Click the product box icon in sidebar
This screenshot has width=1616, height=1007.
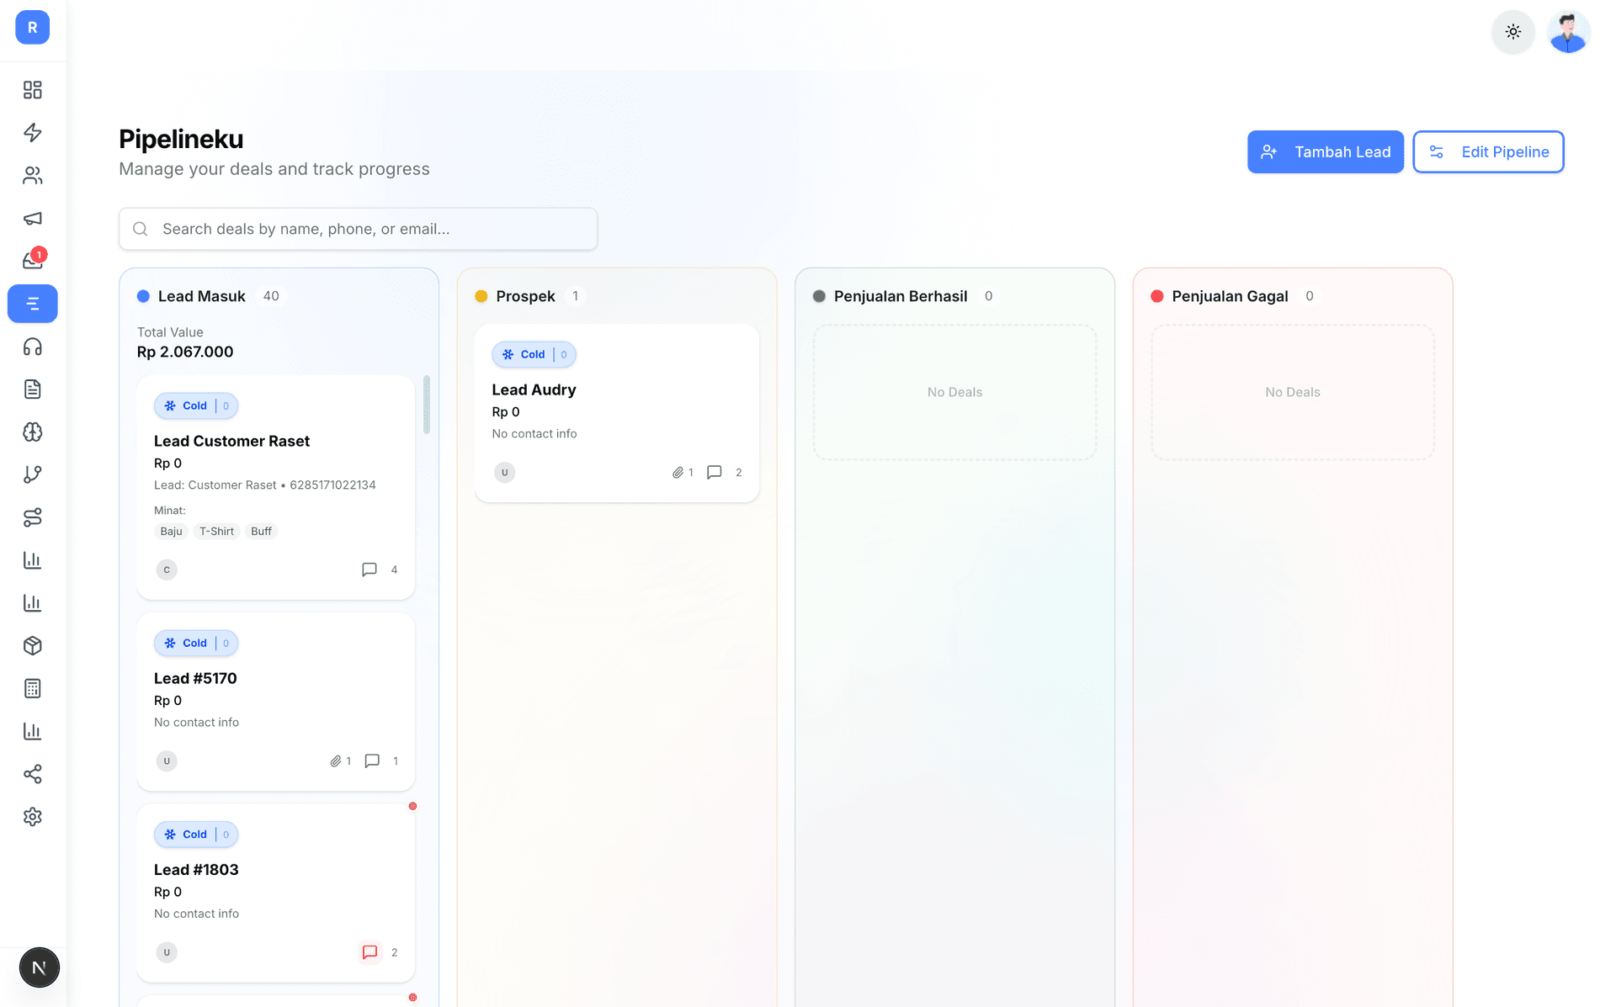pyautogui.click(x=33, y=645)
